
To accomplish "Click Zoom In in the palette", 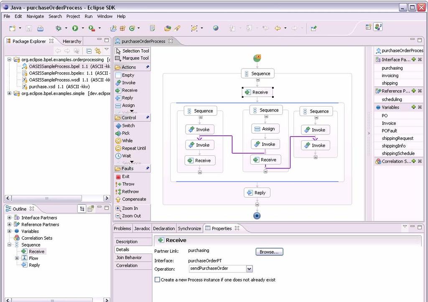I will pyautogui.click(x=126, y=208).
